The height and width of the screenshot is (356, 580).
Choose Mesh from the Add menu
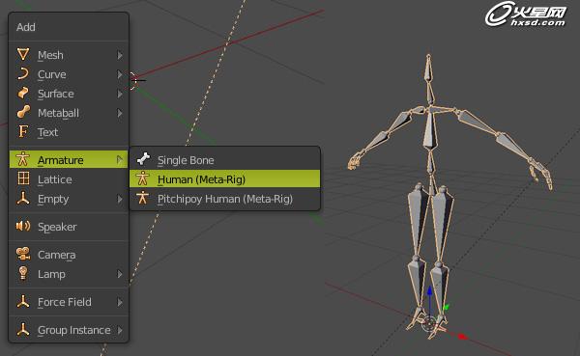[69, 55]
